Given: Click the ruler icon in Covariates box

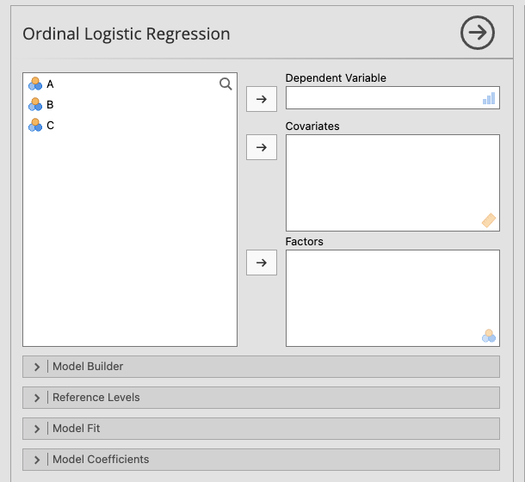Looking at the screenshot, I should pyautogui.click(x=489, y=221).
